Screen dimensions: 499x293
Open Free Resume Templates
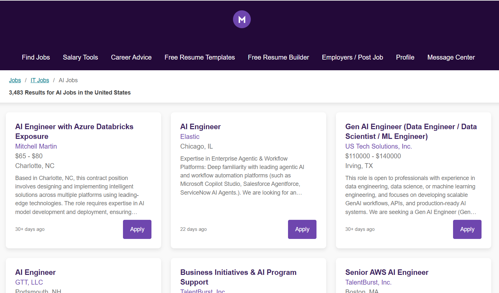click(x=200, y=57)
